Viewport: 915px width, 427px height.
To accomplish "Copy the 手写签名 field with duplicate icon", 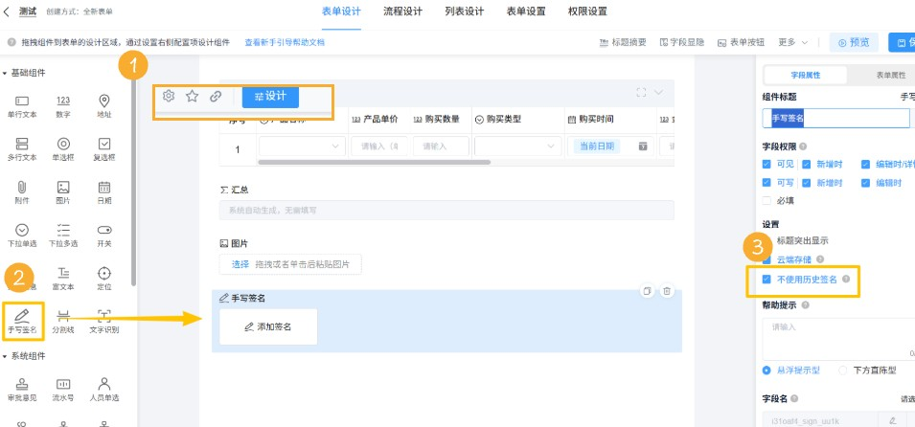I will point(647,291).
